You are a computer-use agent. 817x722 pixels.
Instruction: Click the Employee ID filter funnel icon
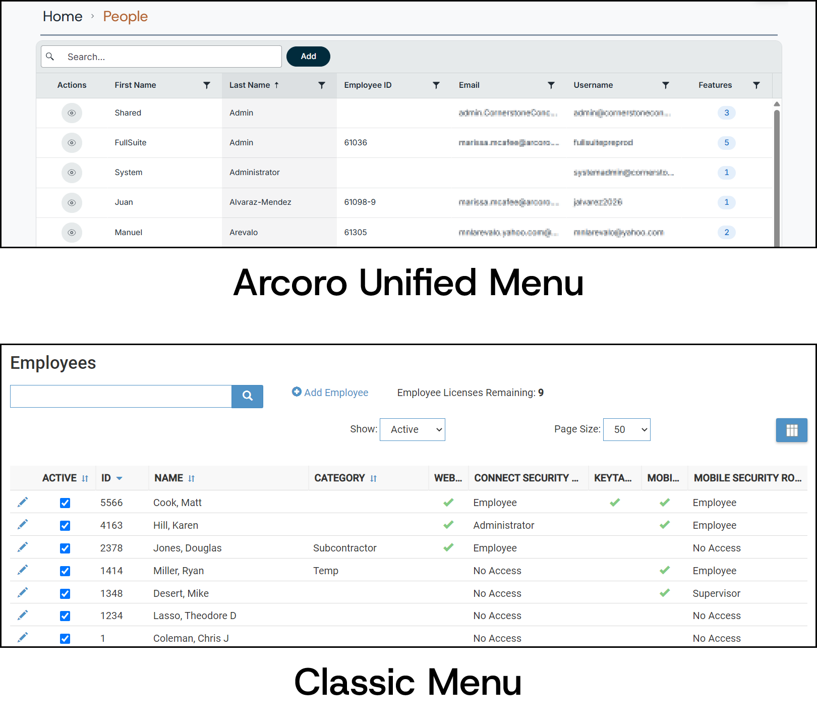[x=436, y=85]
